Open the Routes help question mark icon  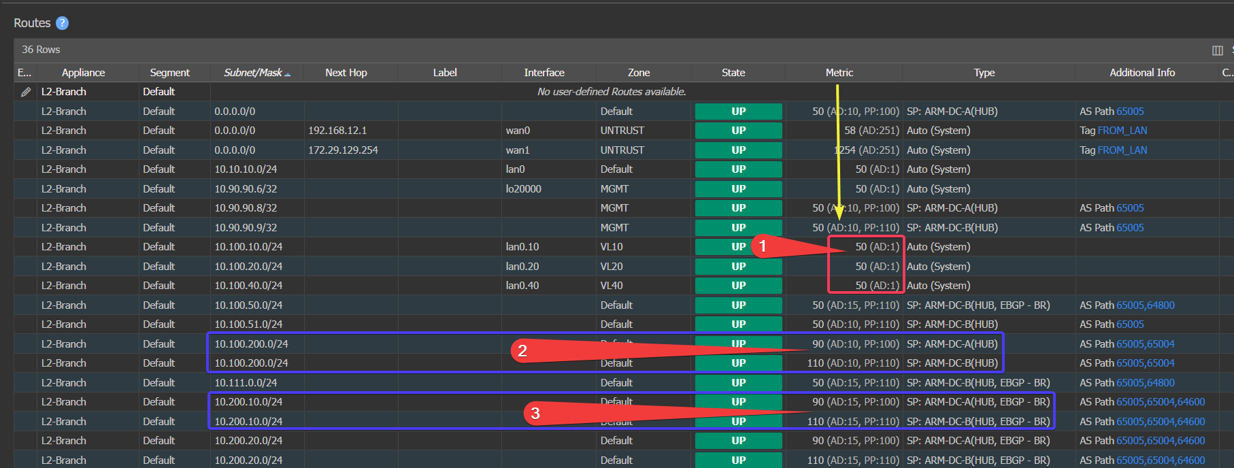point(62,23)
